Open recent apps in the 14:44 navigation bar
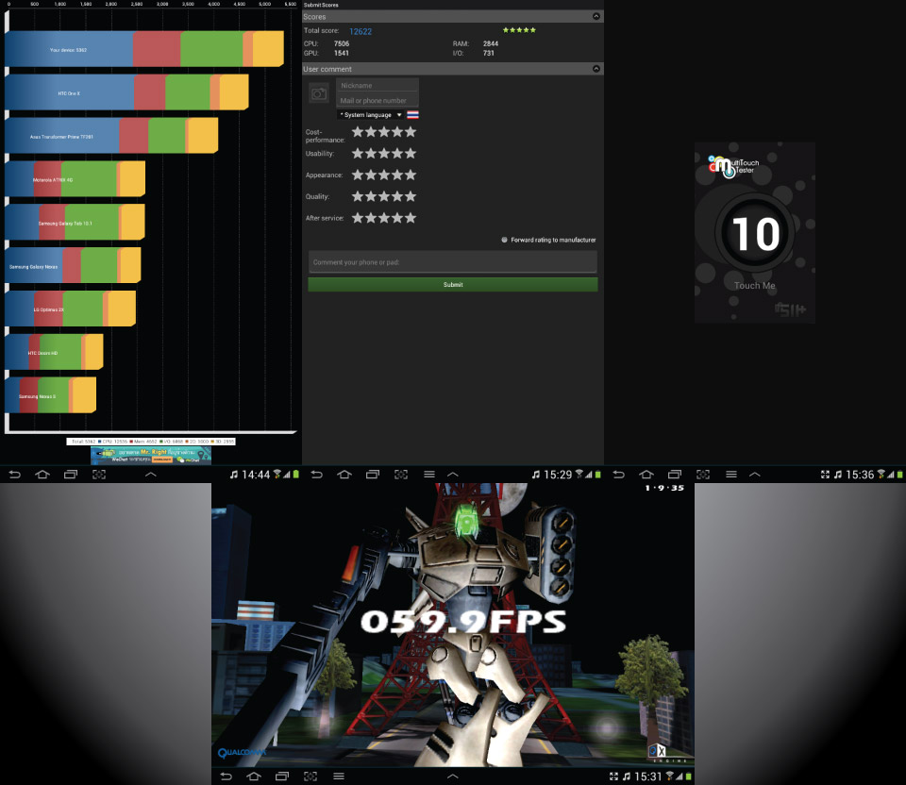The image size is (906, 785). [71, 475]
